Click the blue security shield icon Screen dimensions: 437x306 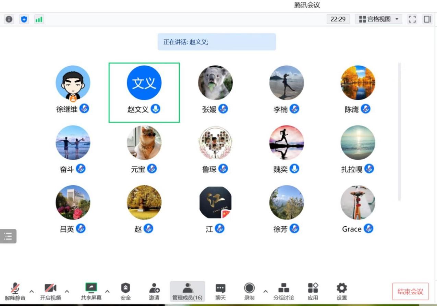click(x=24, y=19)
